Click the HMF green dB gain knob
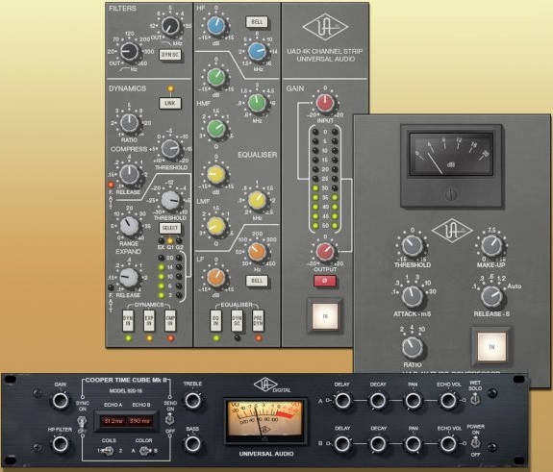Screen dimensions: 553x472 tap(215, 77)
